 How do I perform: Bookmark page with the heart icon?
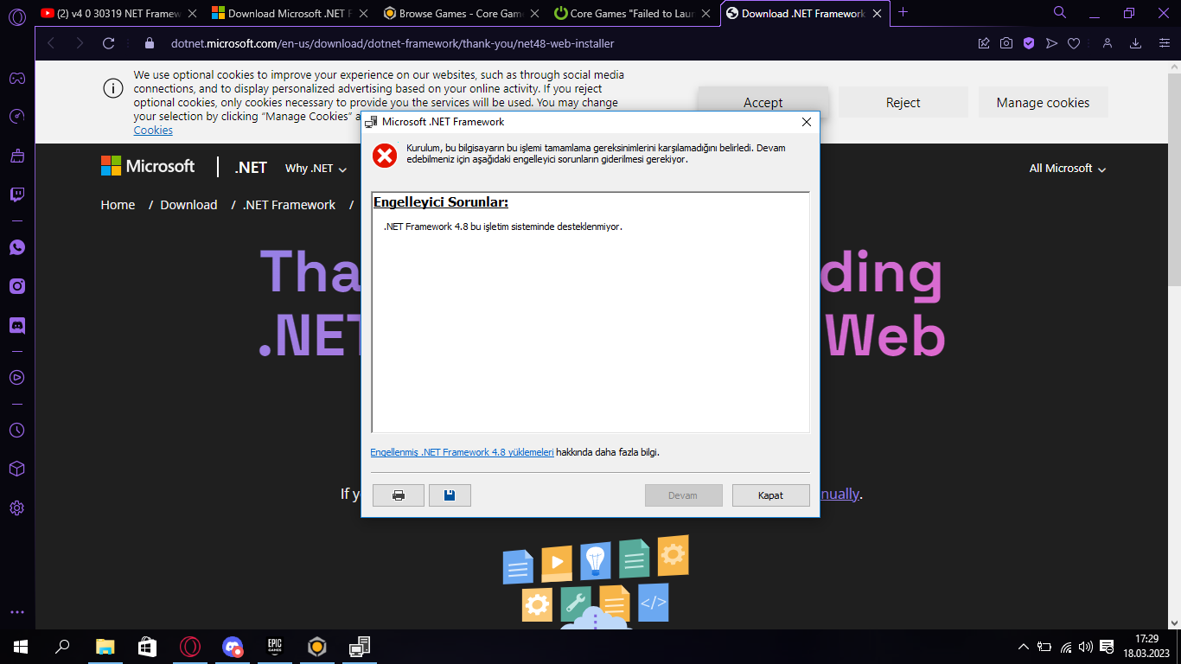click(x=1074, y=43)
